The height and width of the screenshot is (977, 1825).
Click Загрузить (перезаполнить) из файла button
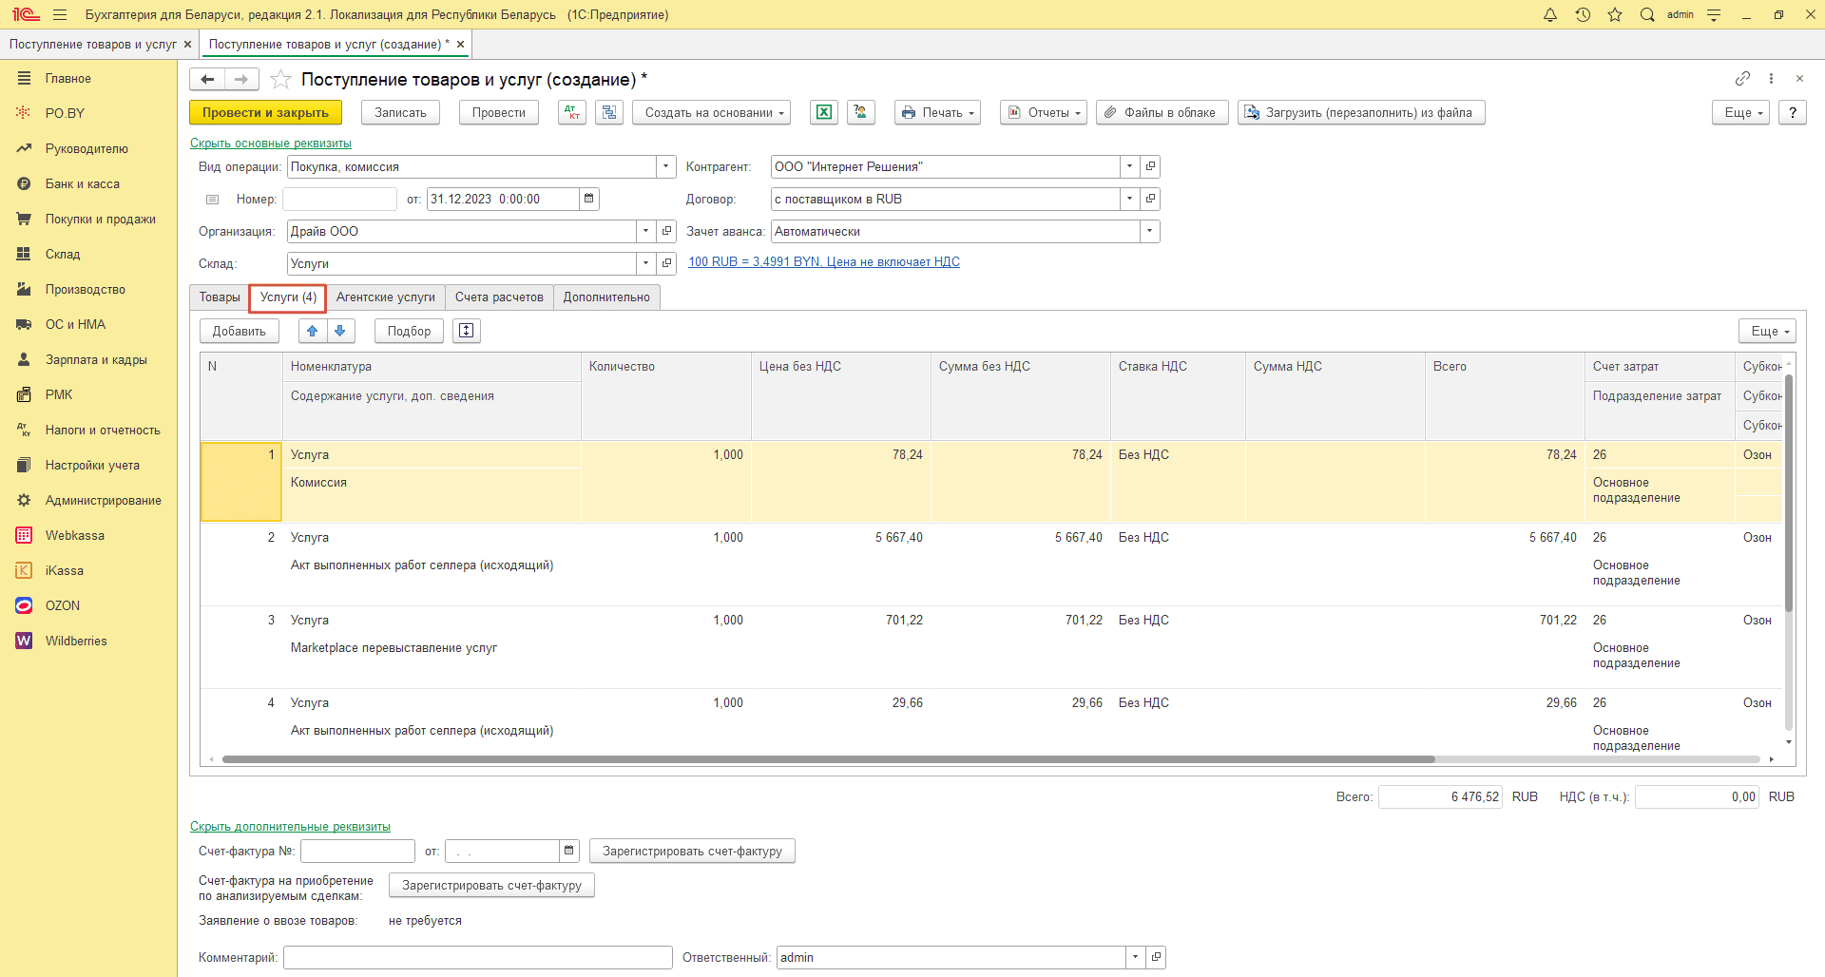pos(1361,112)
